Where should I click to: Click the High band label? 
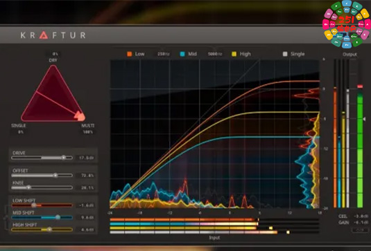(245, 54)
